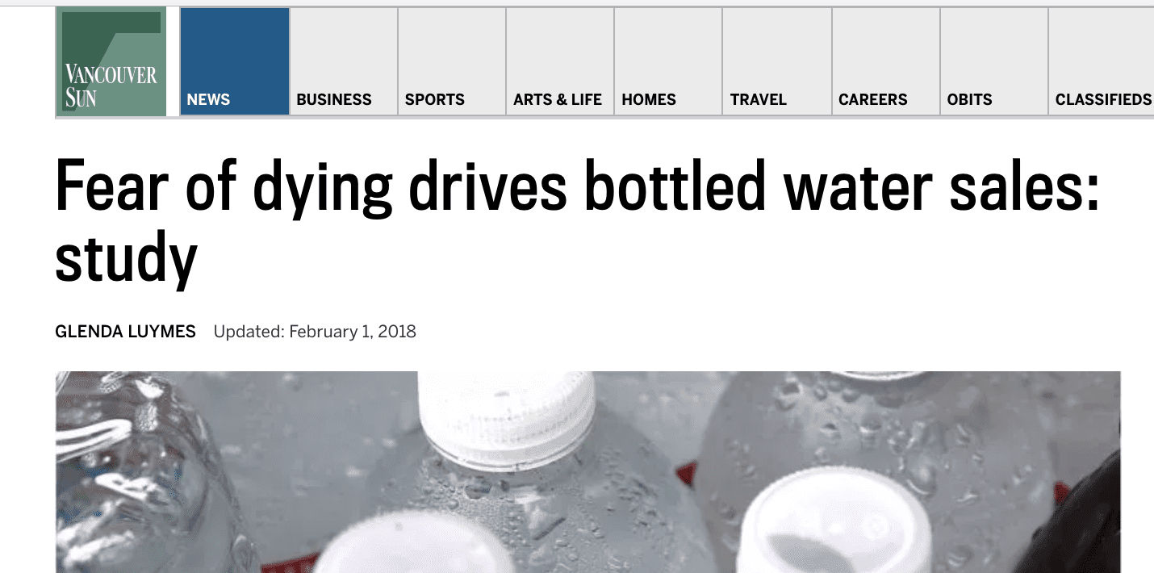Select the SPORTS navigation tab
The image size is (1154, 573).
[x=452, y=61]
